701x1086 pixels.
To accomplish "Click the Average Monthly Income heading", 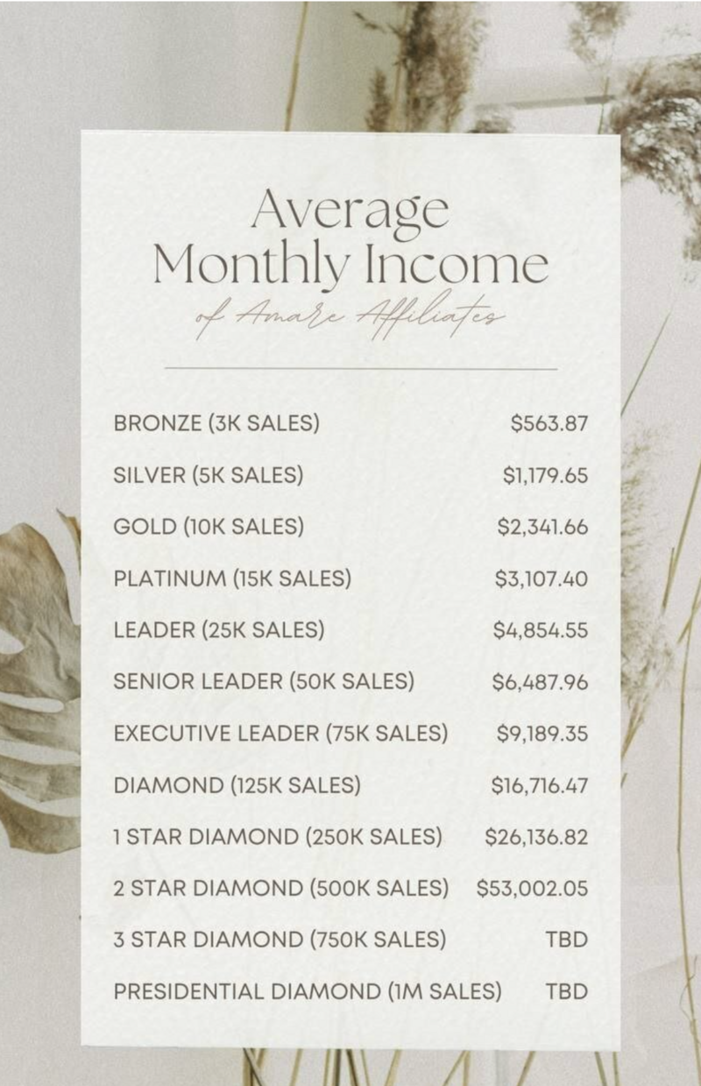I will point(350,238).
